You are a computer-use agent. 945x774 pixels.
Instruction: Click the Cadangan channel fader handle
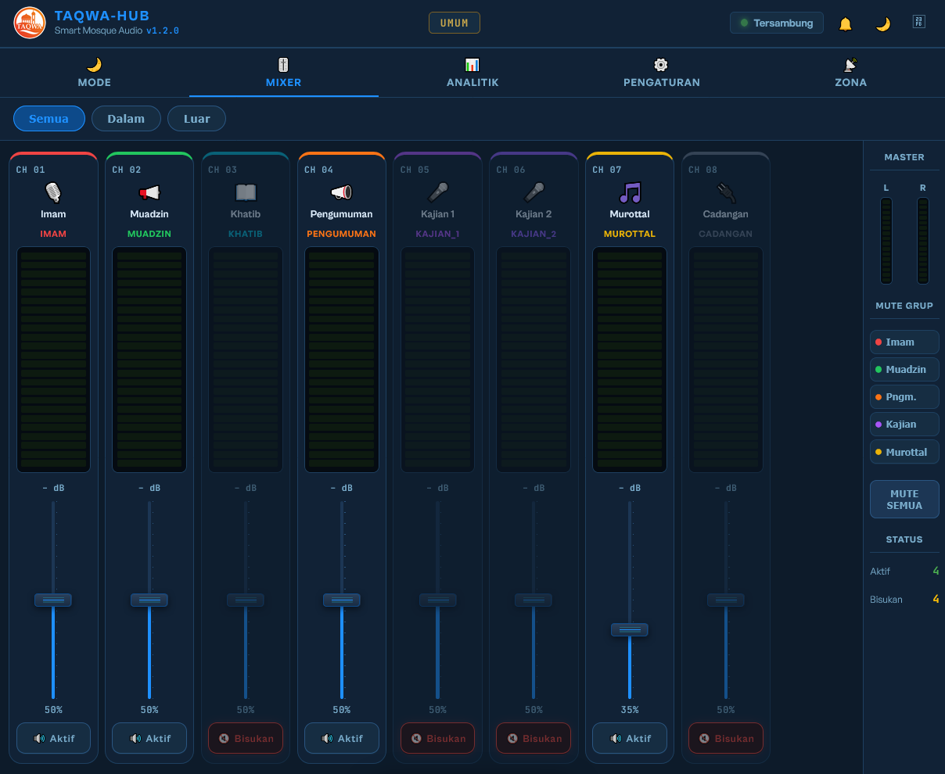coord(726,600)
